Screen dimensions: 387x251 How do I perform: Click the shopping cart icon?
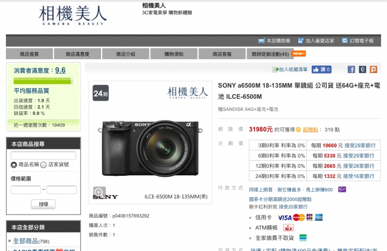click(x=261, y=41)
